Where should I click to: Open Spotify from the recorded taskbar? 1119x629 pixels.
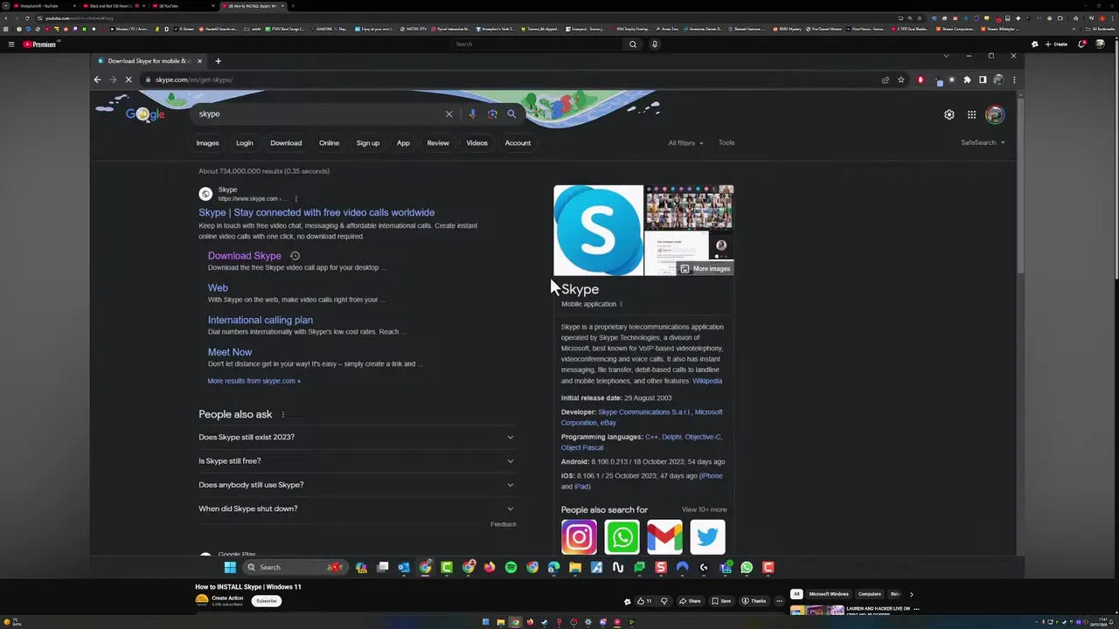(511, 567)
